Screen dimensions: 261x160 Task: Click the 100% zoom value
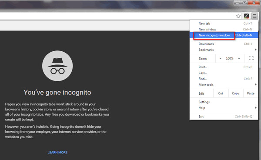click(230, 58)
